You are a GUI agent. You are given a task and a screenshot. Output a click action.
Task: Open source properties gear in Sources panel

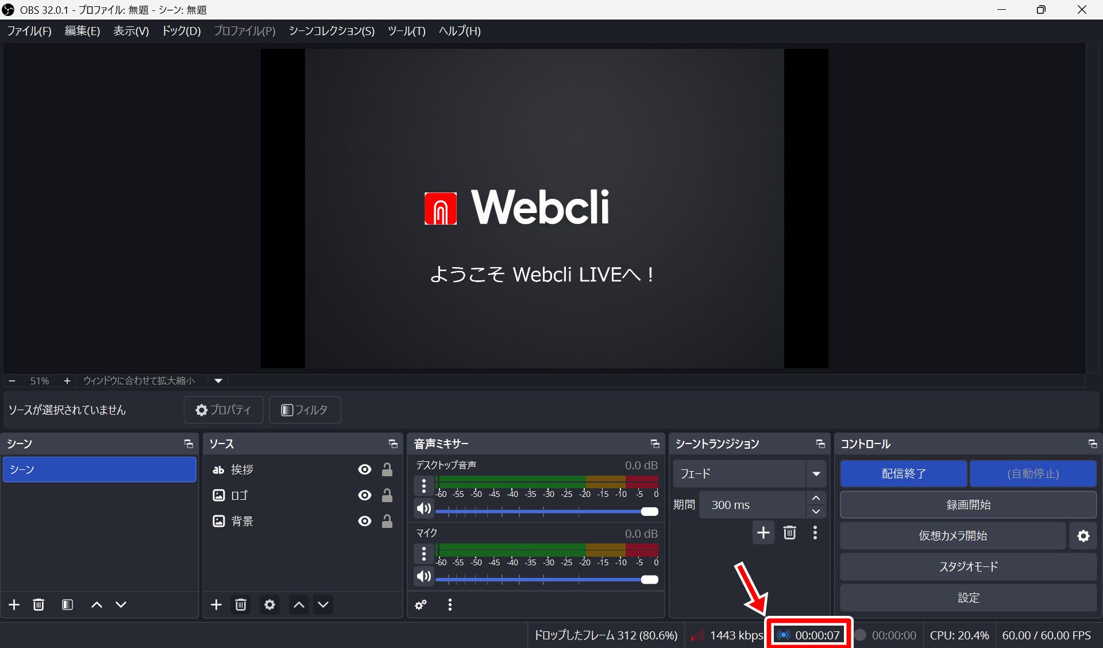click(269, 604)
